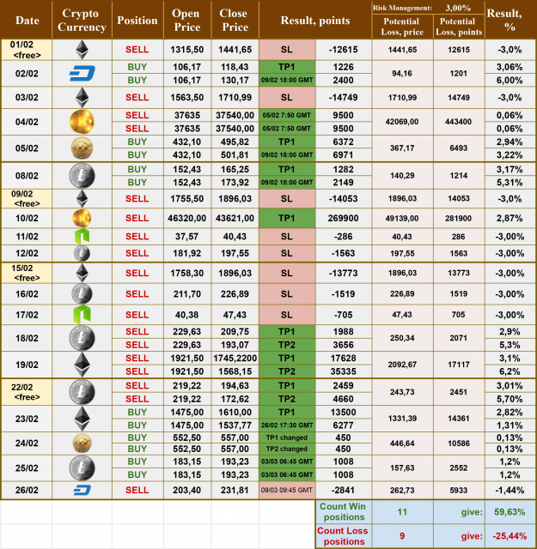Click the Bitcoin coin in the 04/02 row

(x=82, y=123)
